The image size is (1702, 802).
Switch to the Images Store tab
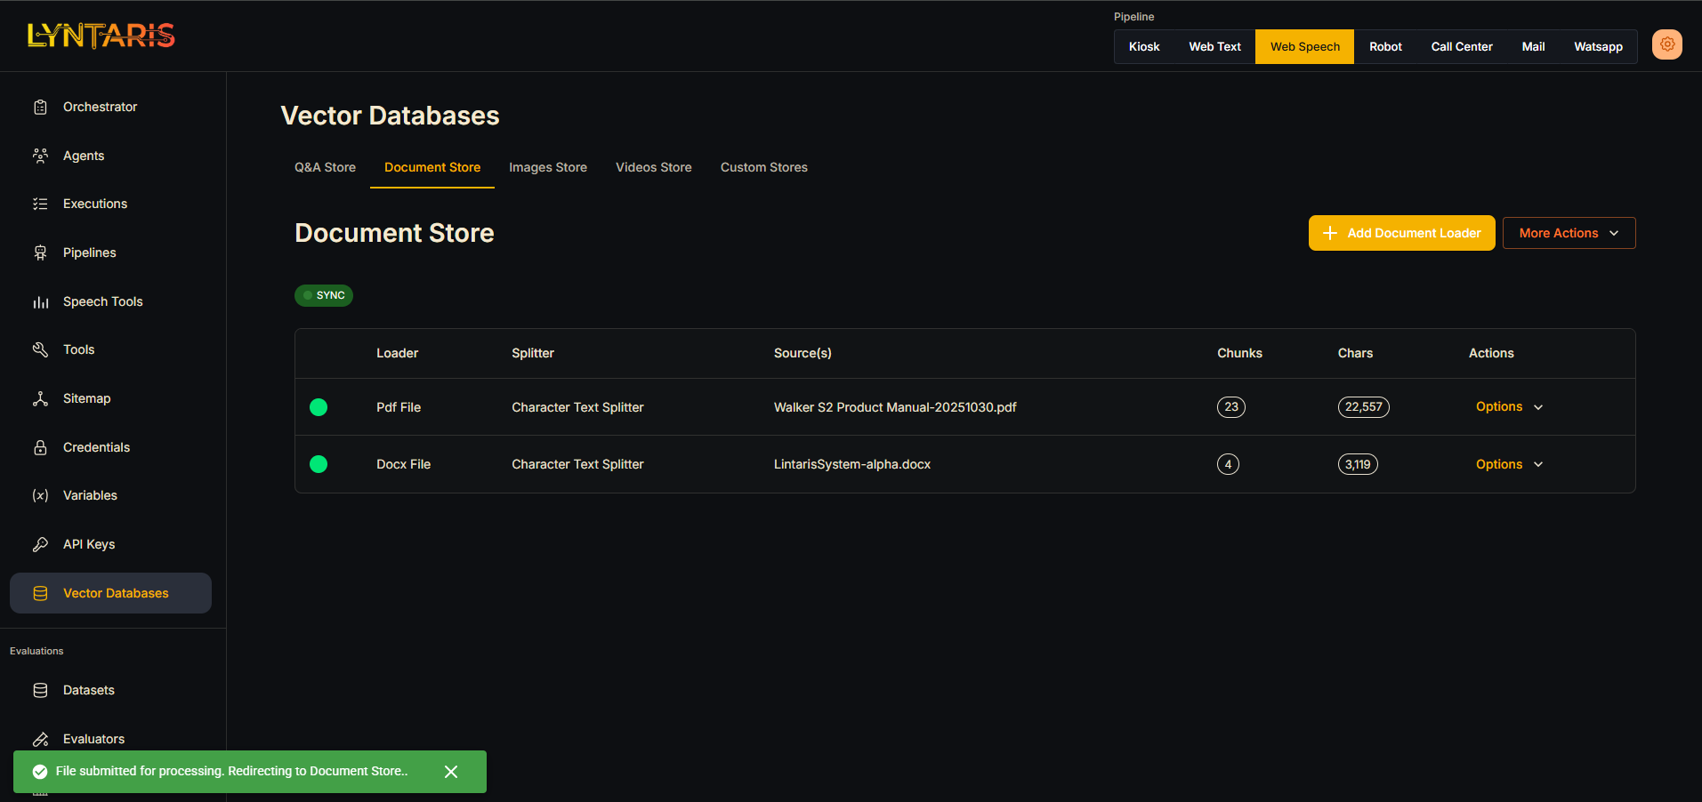[x=547, y=167]
